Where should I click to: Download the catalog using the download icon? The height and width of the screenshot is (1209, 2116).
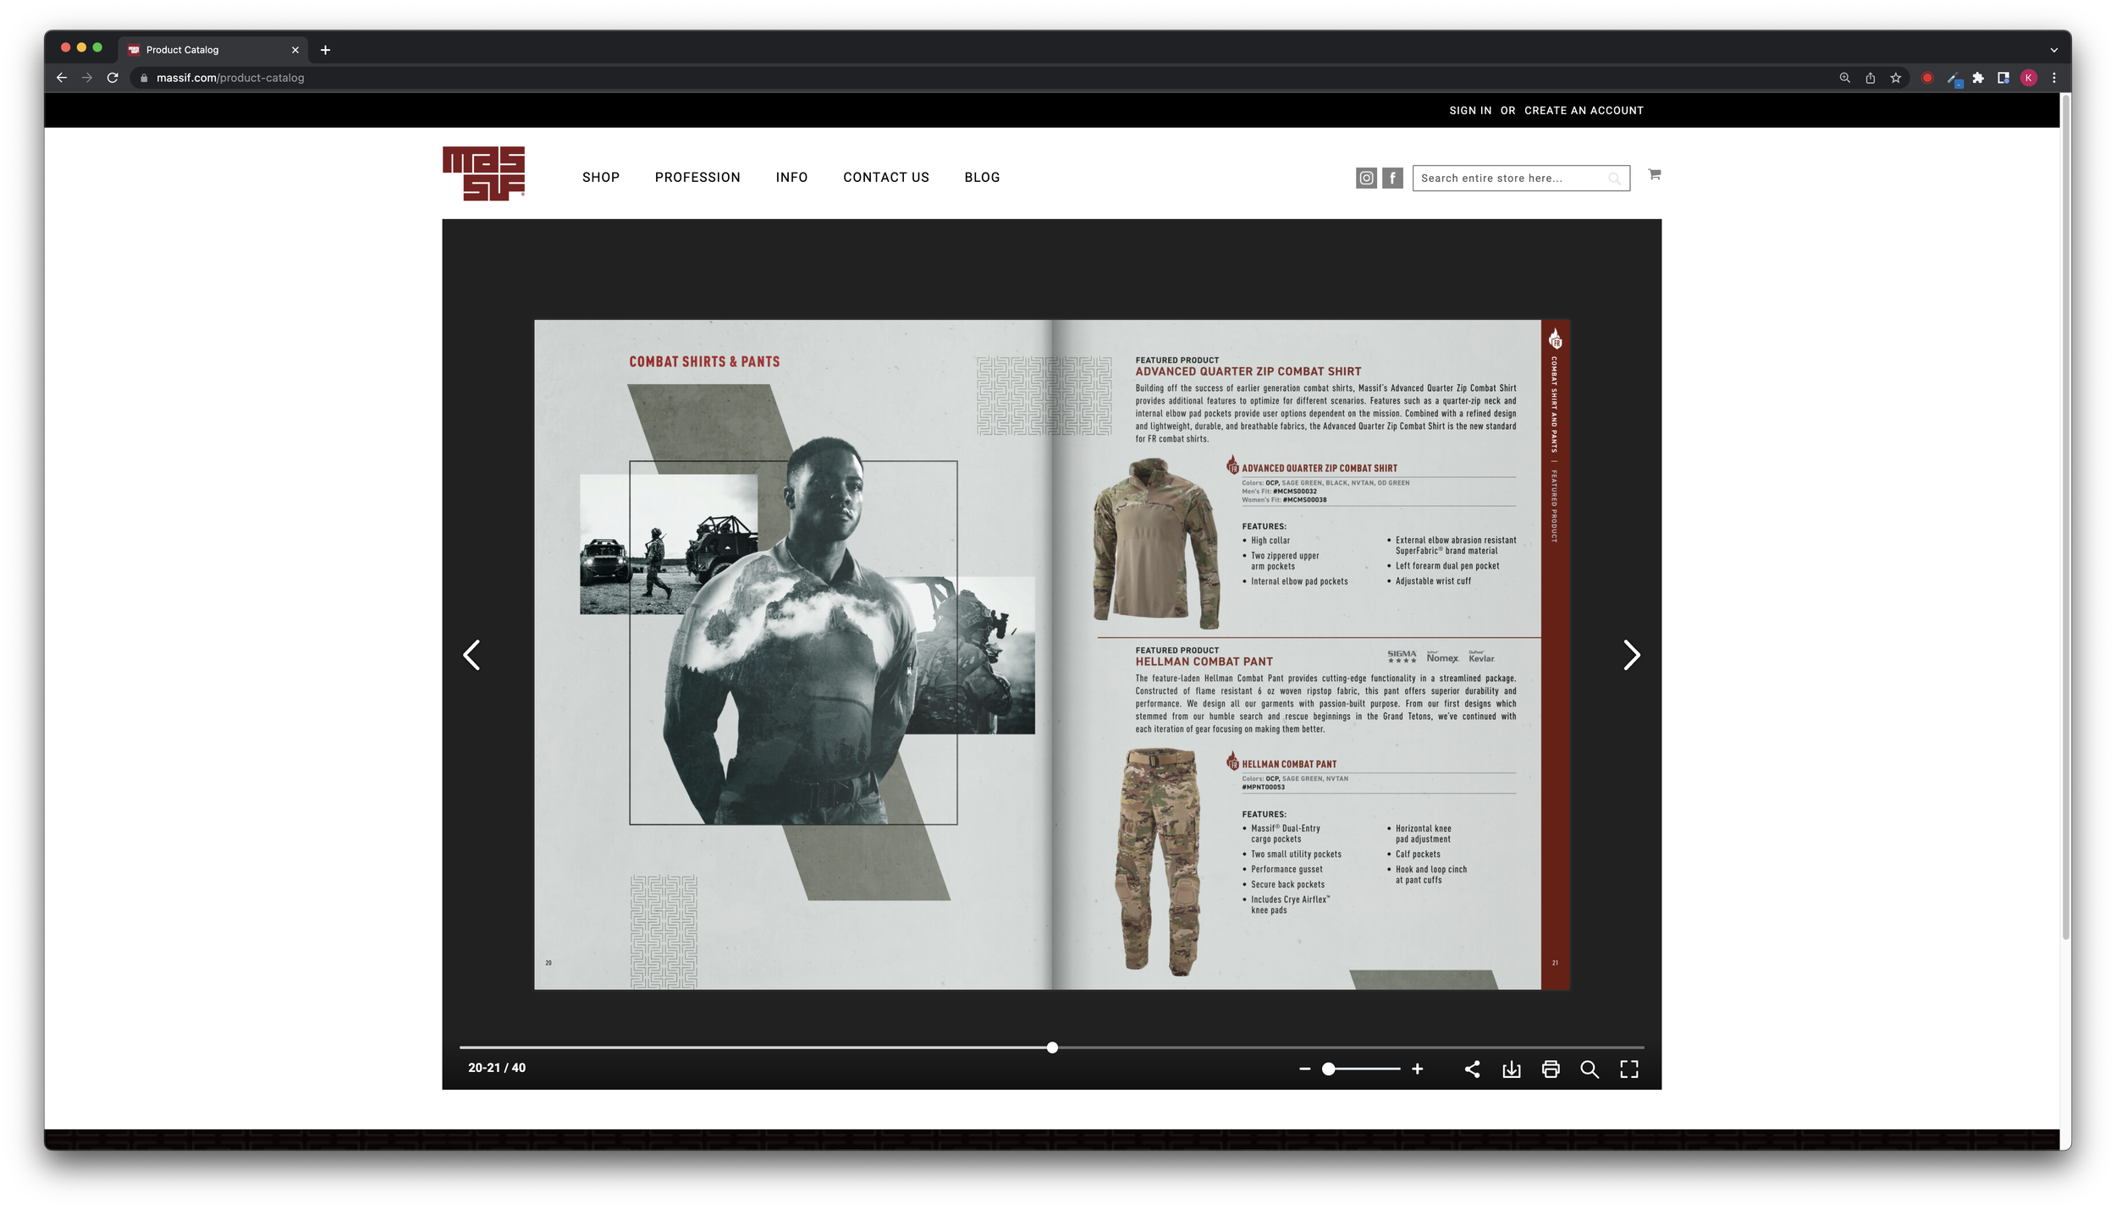(1511, 1069)
